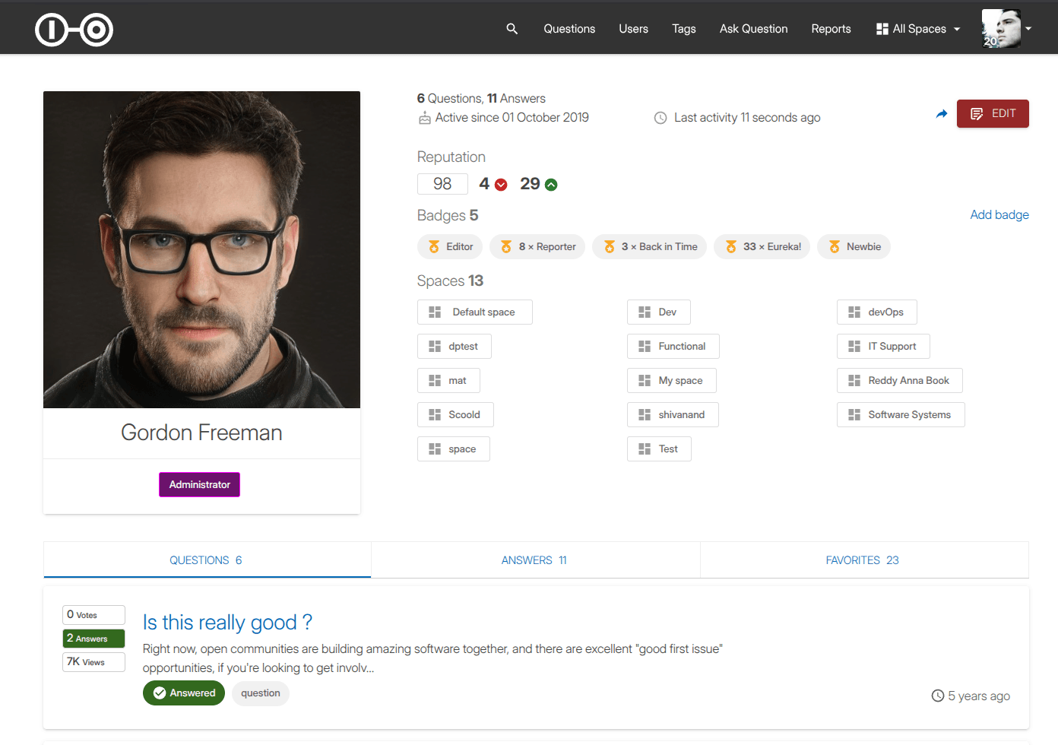The height and width of the screenshot is (745, 1058).
Task: Open the Tags page
Action: pyautogui.click(x=684, y=29)
